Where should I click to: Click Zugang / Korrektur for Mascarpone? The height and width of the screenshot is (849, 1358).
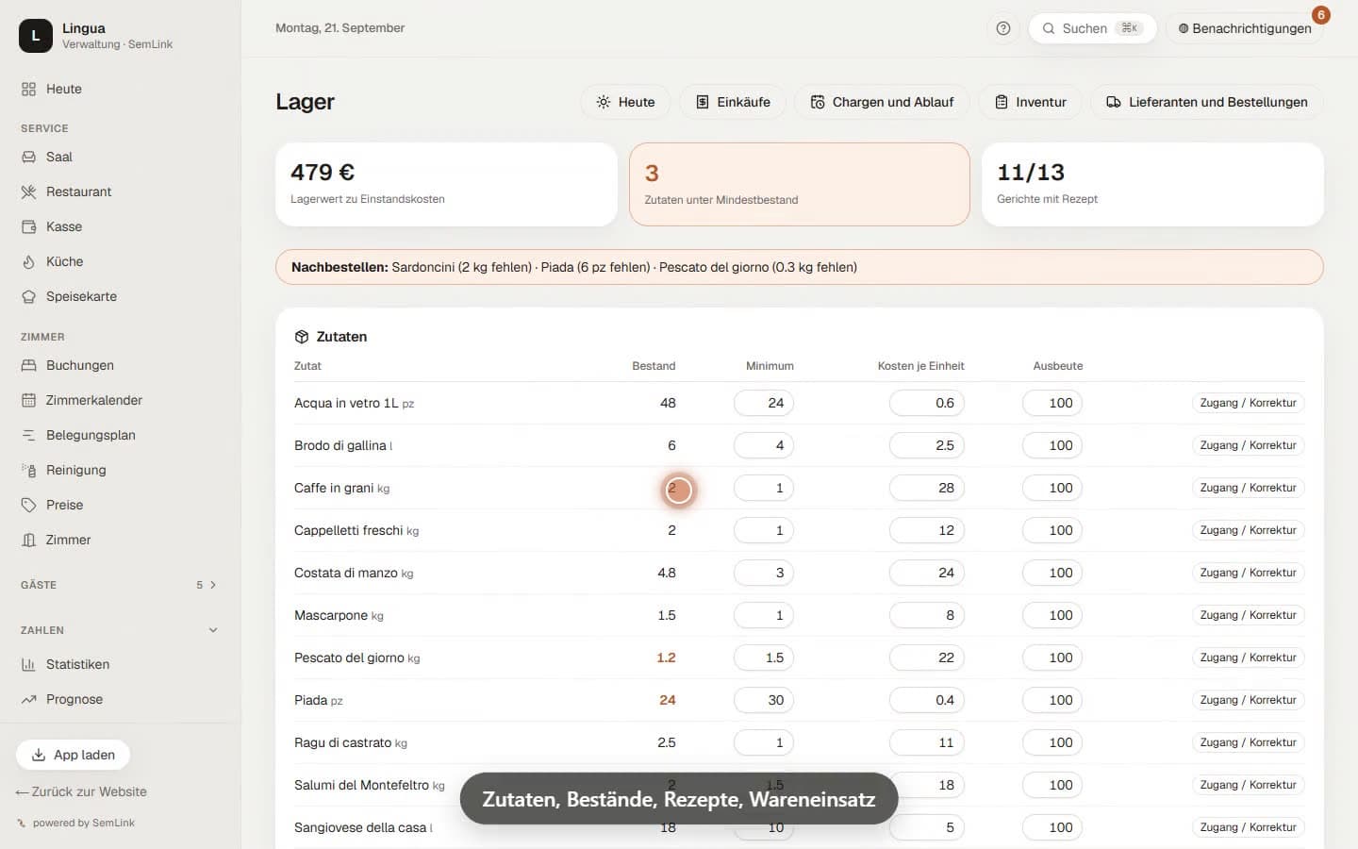click(1248, 615)
